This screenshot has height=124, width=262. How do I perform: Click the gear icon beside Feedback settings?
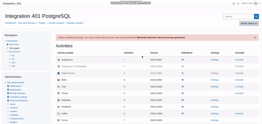[8, 97]
